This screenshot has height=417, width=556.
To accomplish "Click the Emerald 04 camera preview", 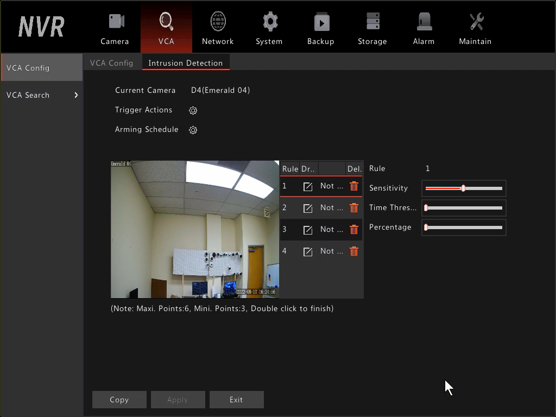I will point(194,229).
